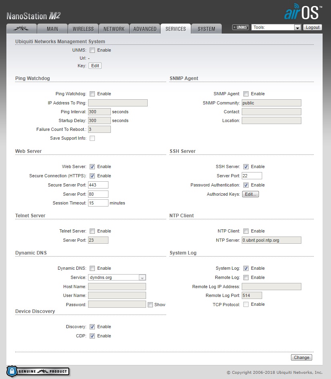Click the SNMP Location field
The width and height of the screenshot is (331, 379).
click(x=271, y=120)
